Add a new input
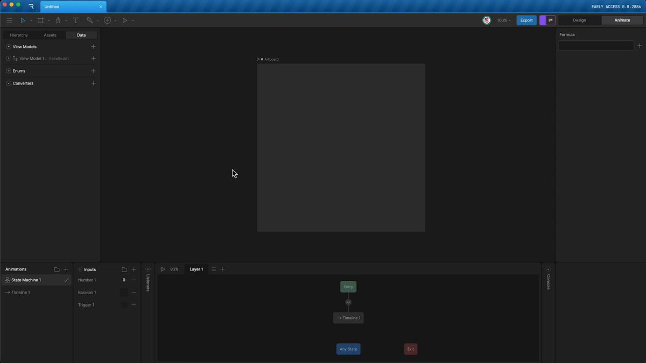The width and height of the screenshot is (646, 363). (134, 269)
